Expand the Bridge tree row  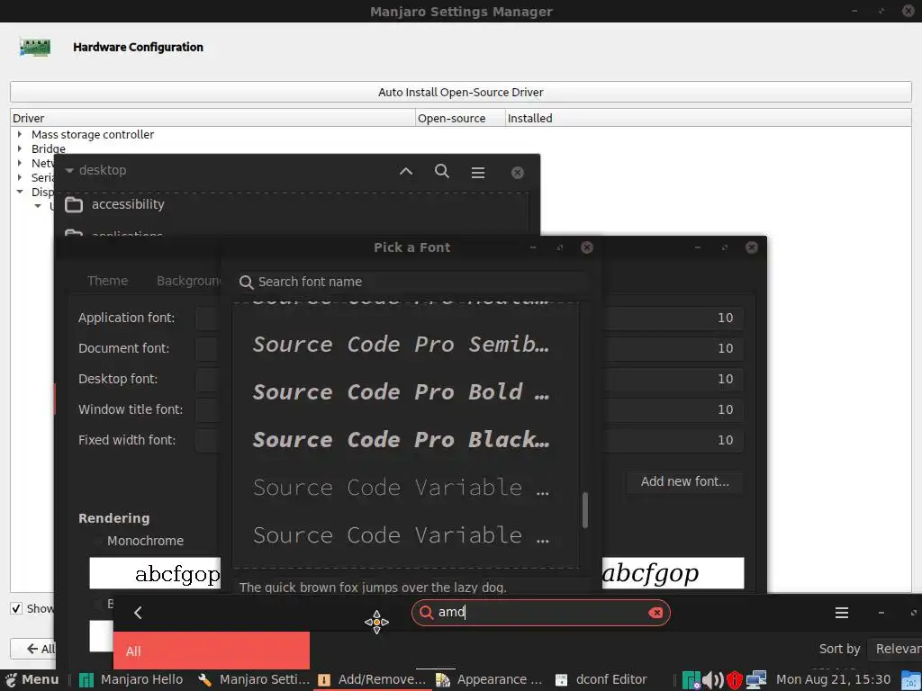20,148
